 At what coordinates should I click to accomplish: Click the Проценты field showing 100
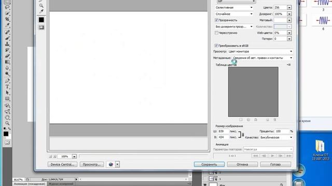pyautogui.click(x=282, y=131)
